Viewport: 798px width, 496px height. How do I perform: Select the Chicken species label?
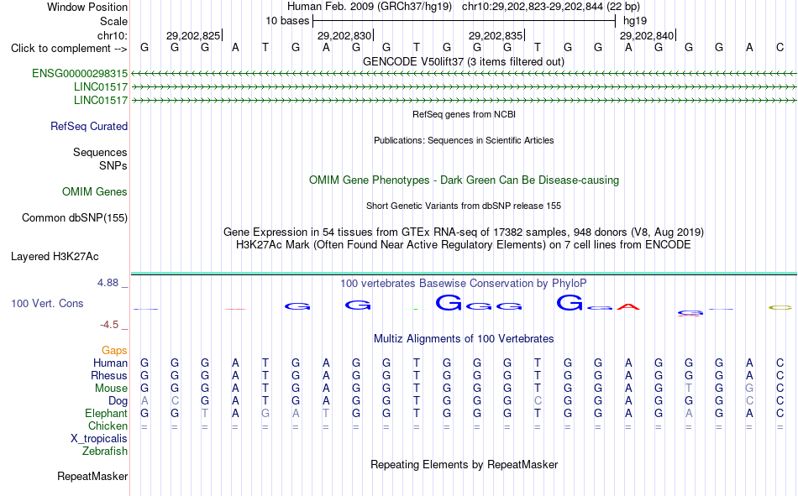click(108, 426)
